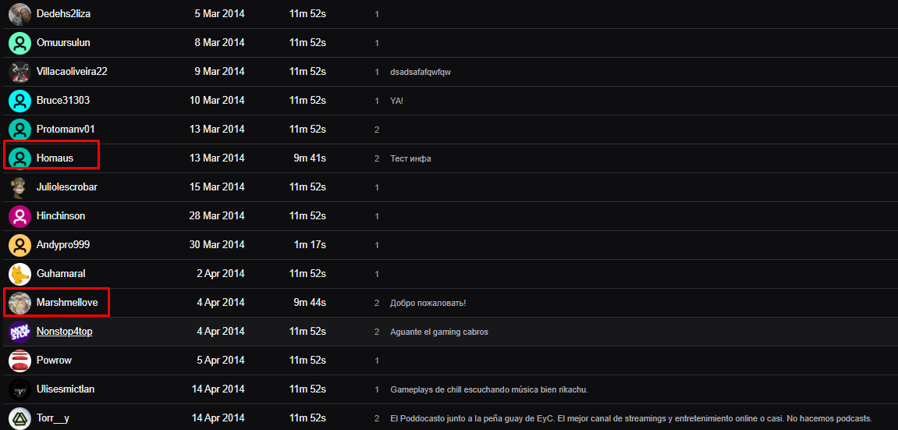Click Juliolescrobar's username
This screenshot has height=430, width=898.
point(67,187)
